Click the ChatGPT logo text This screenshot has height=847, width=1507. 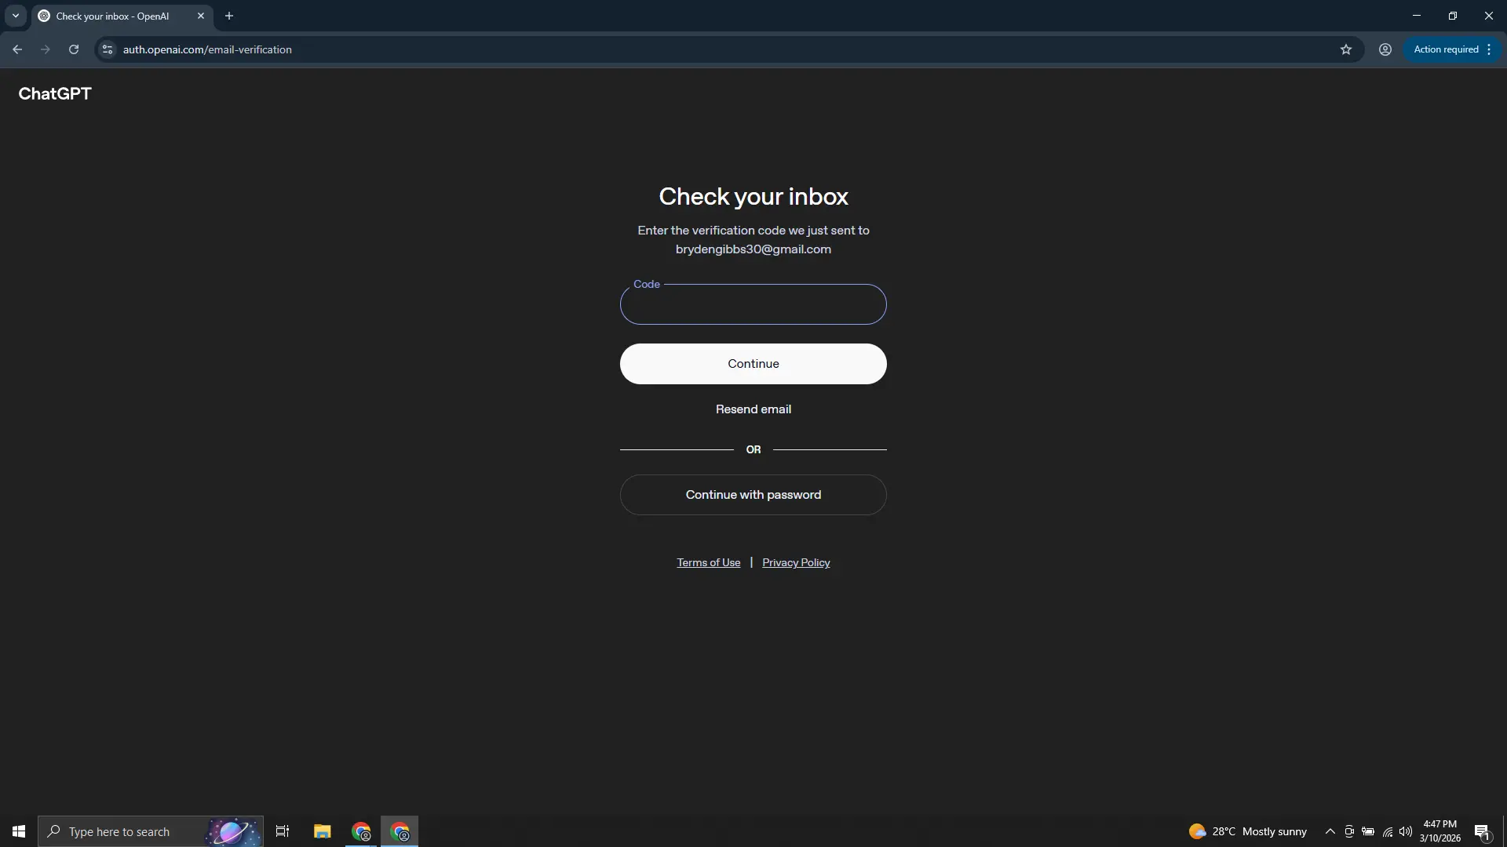coord(55,94)
